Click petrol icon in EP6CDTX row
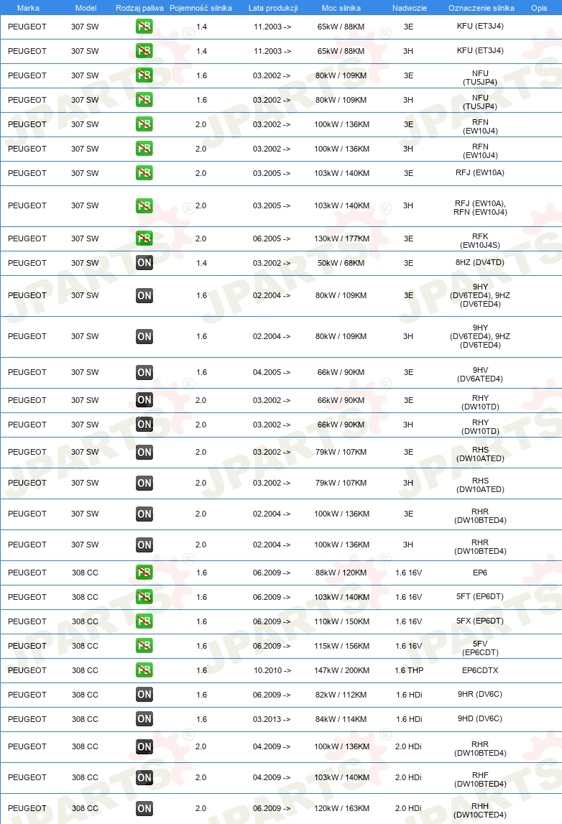The width and height of the screenshot is (562, 824). [144, 670]
